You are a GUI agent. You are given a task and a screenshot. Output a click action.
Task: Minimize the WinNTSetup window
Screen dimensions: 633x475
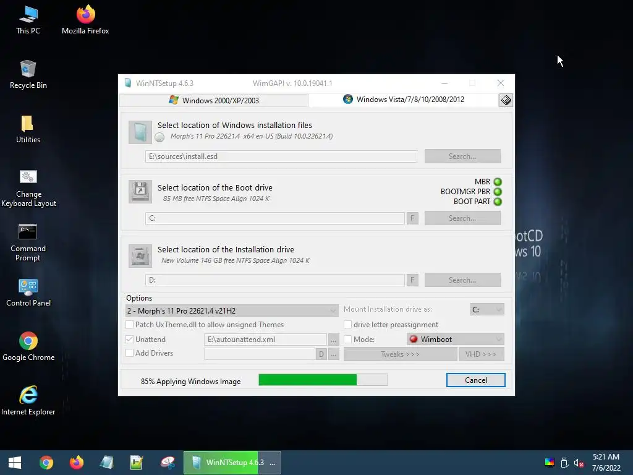pyautogui.click(x=444, y=83)
